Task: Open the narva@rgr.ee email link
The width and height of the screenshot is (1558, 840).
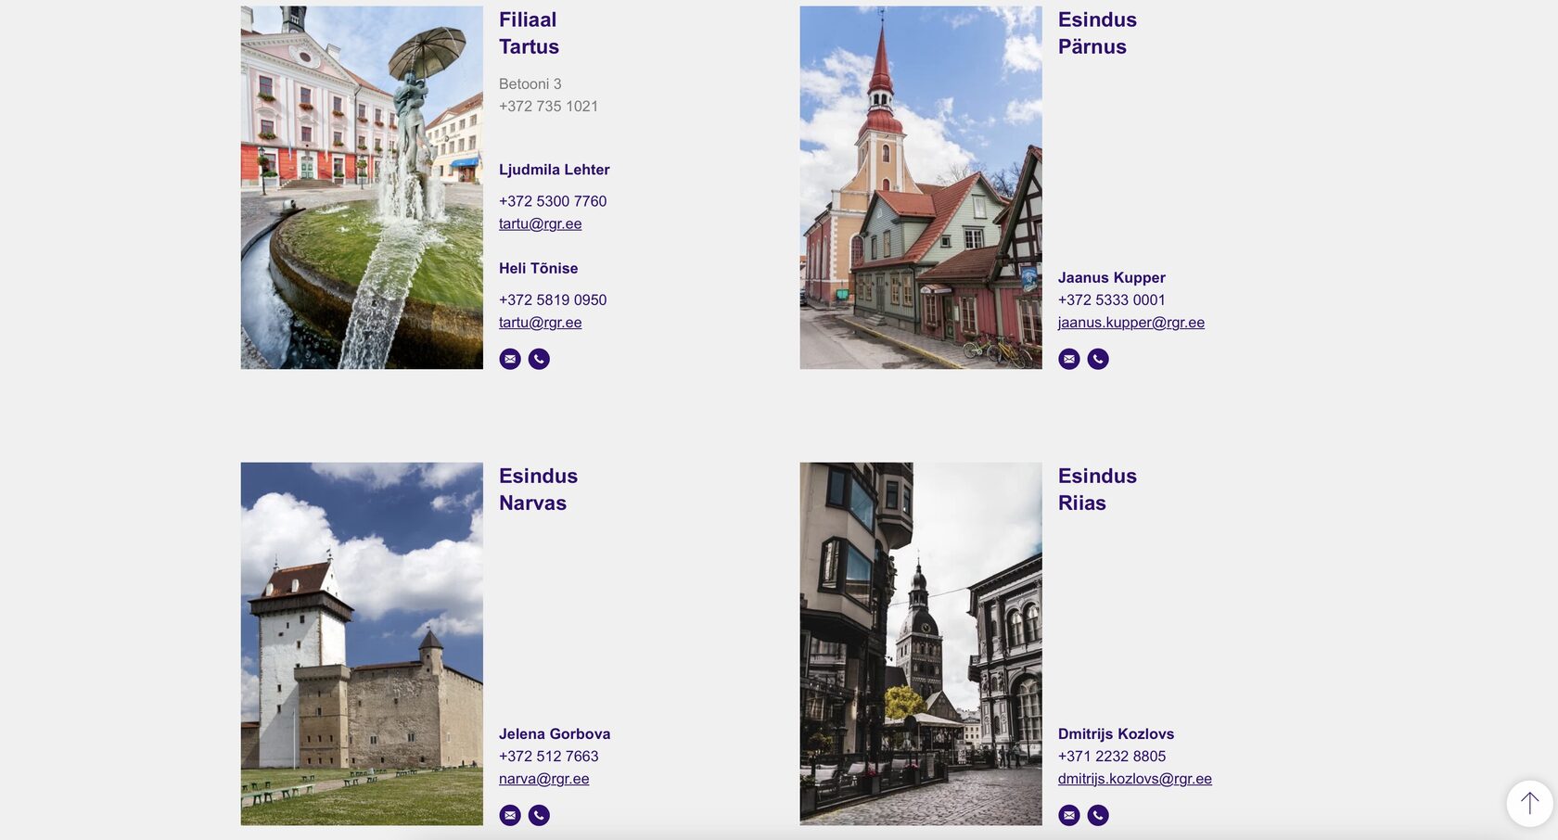Action: [544, 779]
